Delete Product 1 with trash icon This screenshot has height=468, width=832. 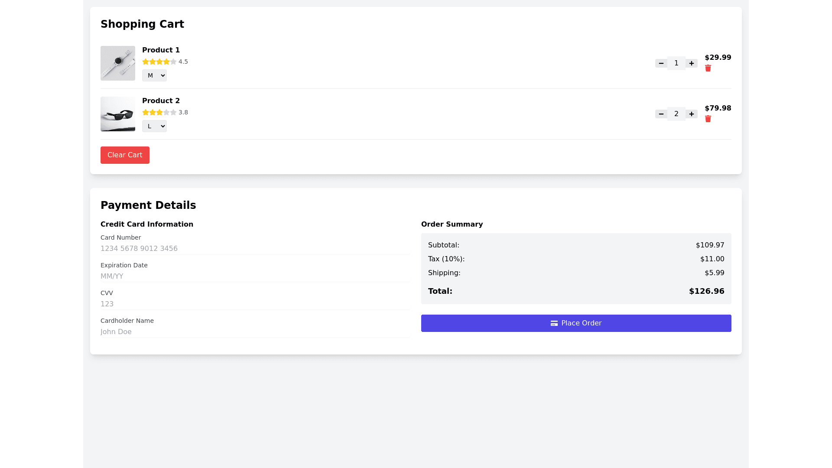tap(708, 68)
